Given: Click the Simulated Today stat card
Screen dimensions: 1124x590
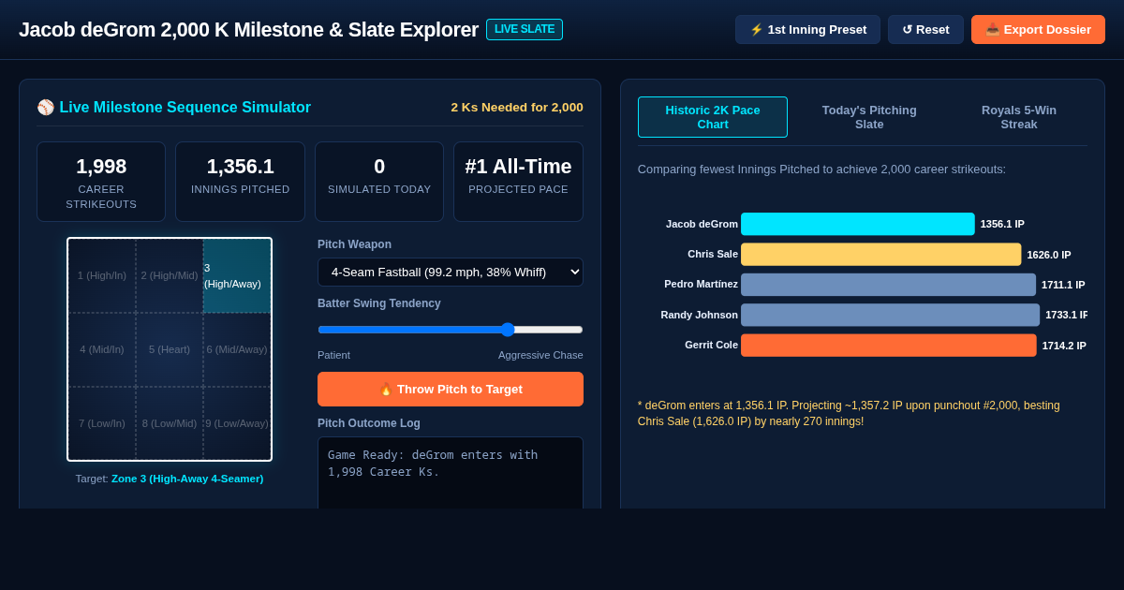Looking at the screenshot, I should 379,182.
